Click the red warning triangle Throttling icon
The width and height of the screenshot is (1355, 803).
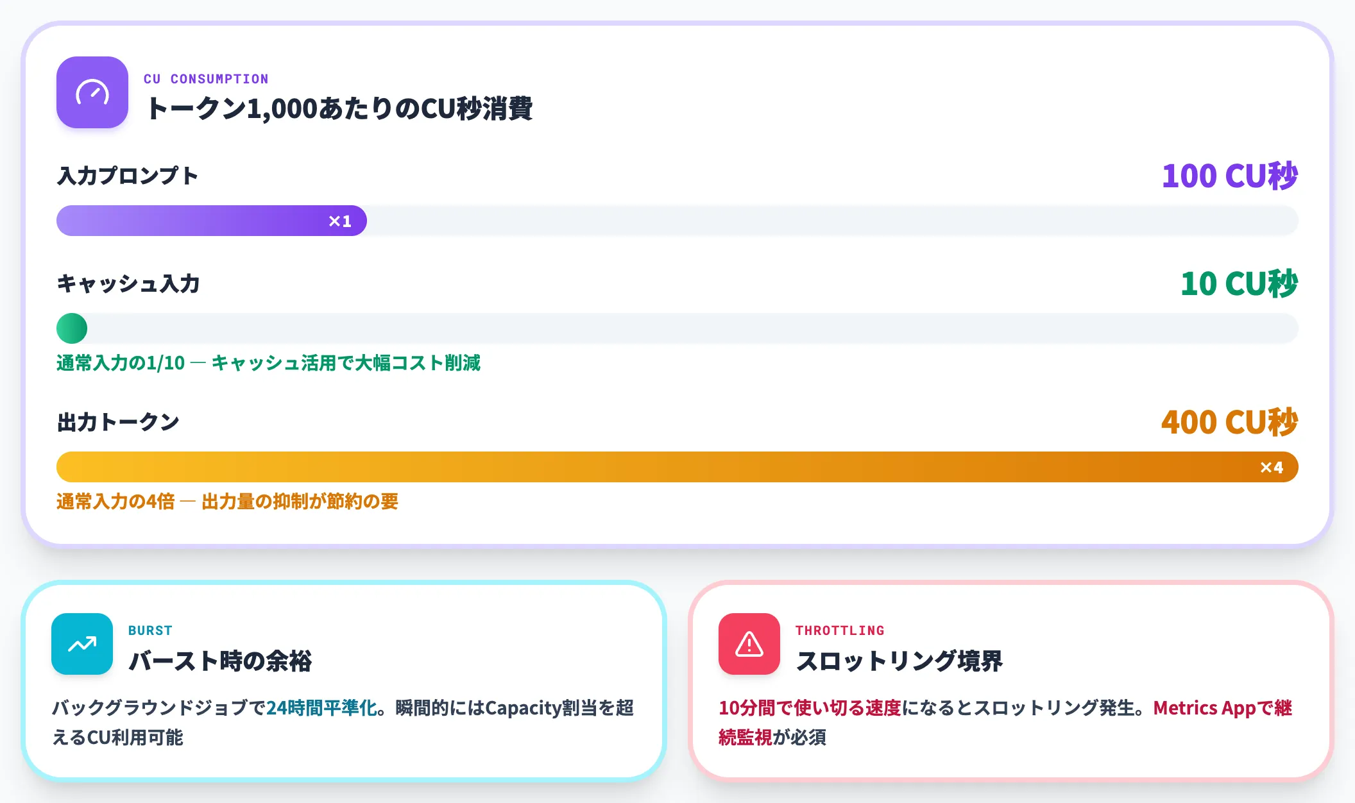749,644
